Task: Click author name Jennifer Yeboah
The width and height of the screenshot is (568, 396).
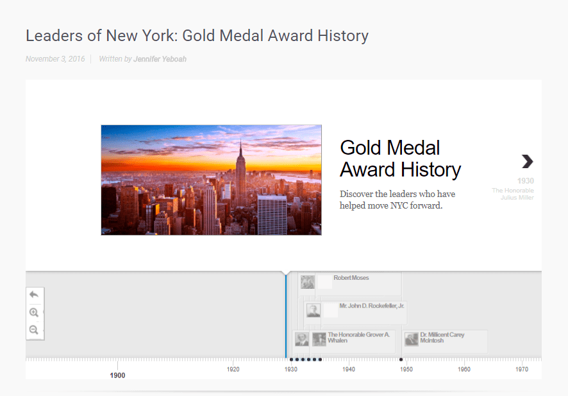Action: (x=160, y=59)
